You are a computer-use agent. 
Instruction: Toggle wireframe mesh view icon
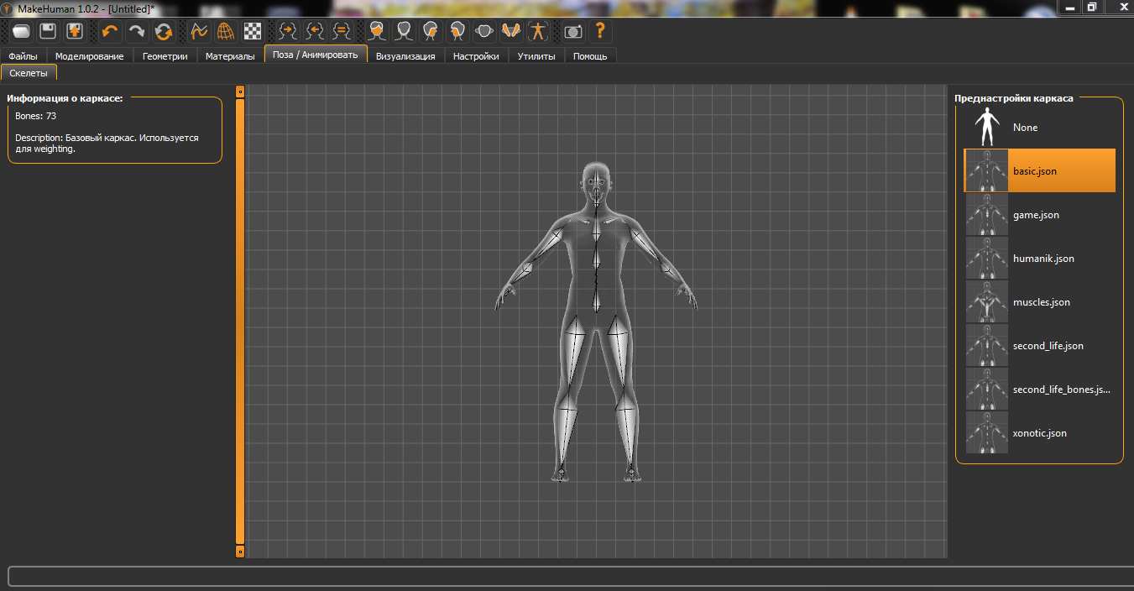(x=226, y=32)
